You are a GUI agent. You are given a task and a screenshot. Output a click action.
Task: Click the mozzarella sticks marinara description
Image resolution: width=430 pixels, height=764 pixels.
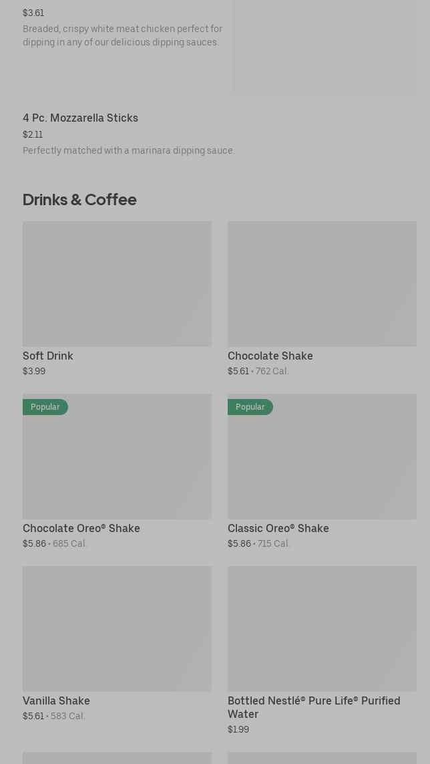click(129, 151)
